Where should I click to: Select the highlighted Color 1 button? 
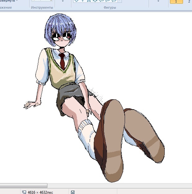[x=176, y=2]
